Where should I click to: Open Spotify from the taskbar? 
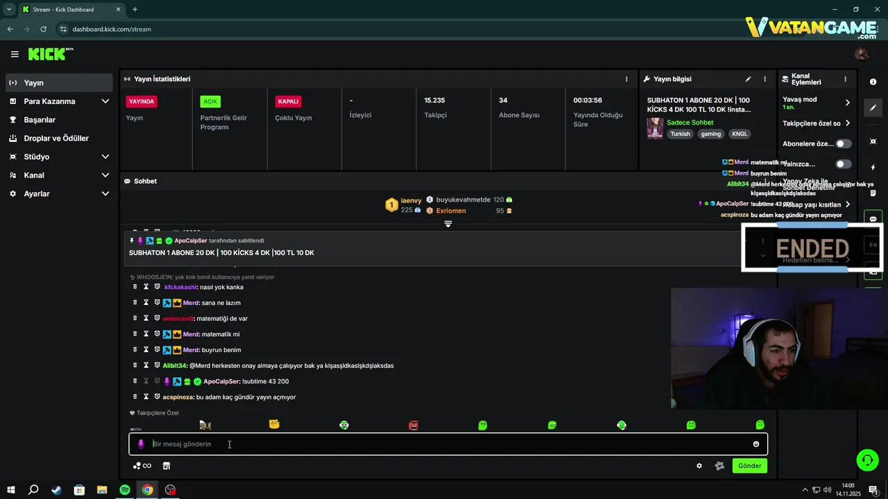click(125, 490)
